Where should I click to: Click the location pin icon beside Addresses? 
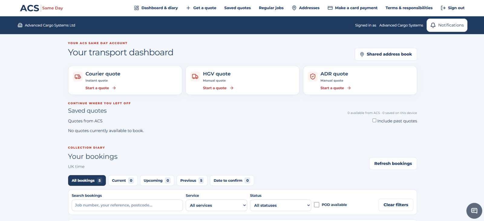(x=294, y=8)
